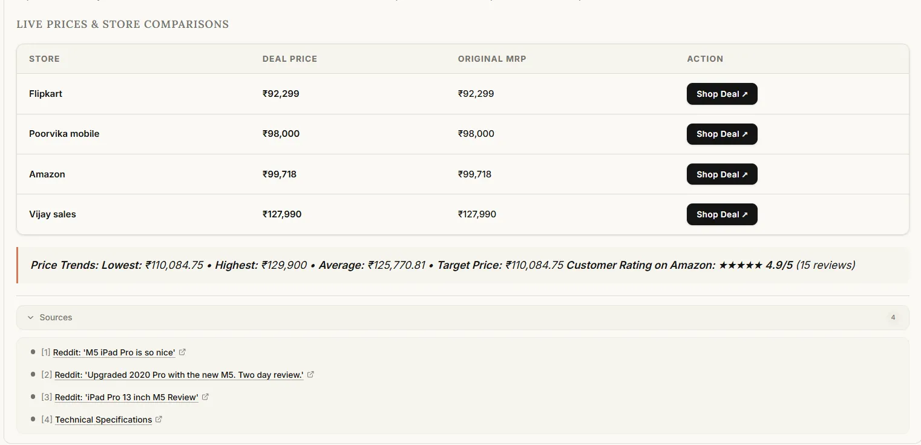Image resolution: width=921 pixels, height=445 pixels.
Task: Open 'Upgraded 2020 Pro with the new M5' link
Action: click(x=179, y=375)
